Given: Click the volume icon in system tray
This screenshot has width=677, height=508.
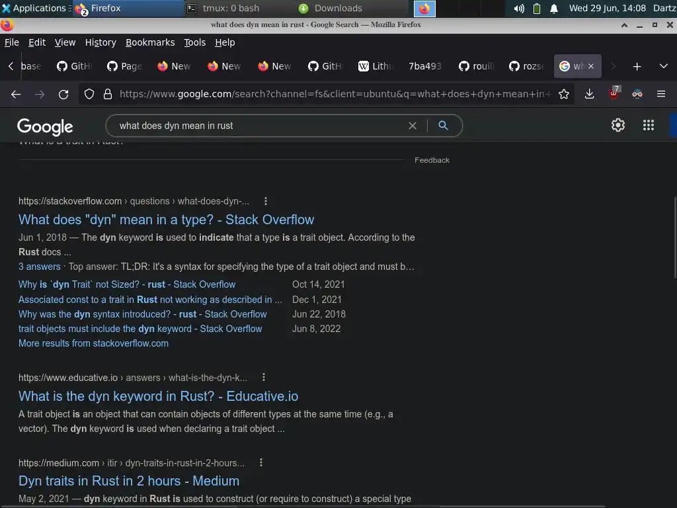Looking at the screenshot, I should coord(519,9).
